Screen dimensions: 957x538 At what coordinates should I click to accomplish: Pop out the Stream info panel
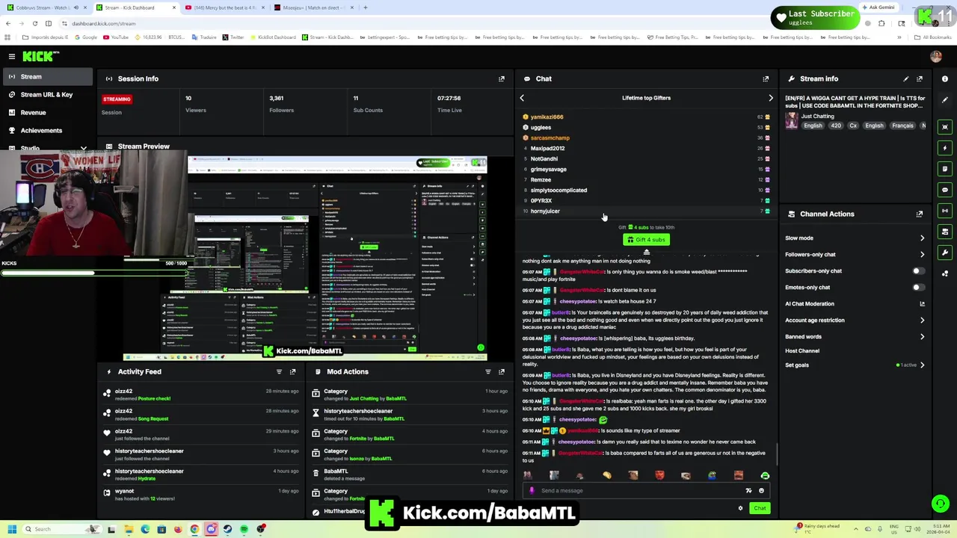click(x=920, y=78)
